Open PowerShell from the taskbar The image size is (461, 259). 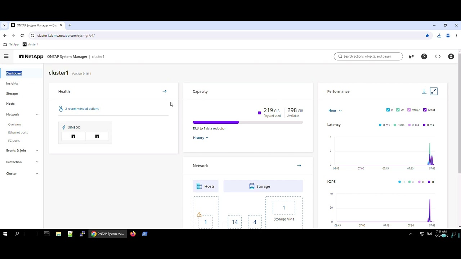pyautogui.click(x=144, y=234)
